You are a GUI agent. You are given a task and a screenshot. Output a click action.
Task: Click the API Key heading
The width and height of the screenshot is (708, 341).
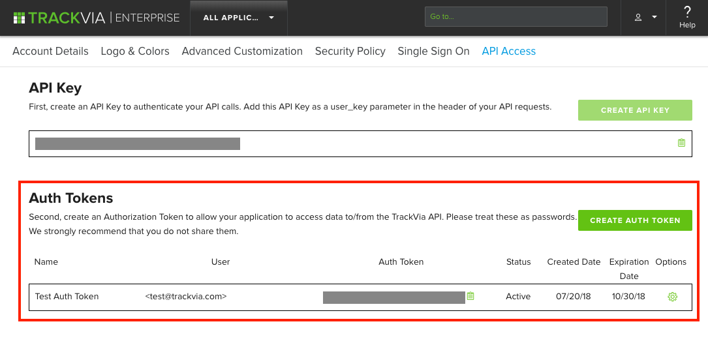tap(55, 88)
